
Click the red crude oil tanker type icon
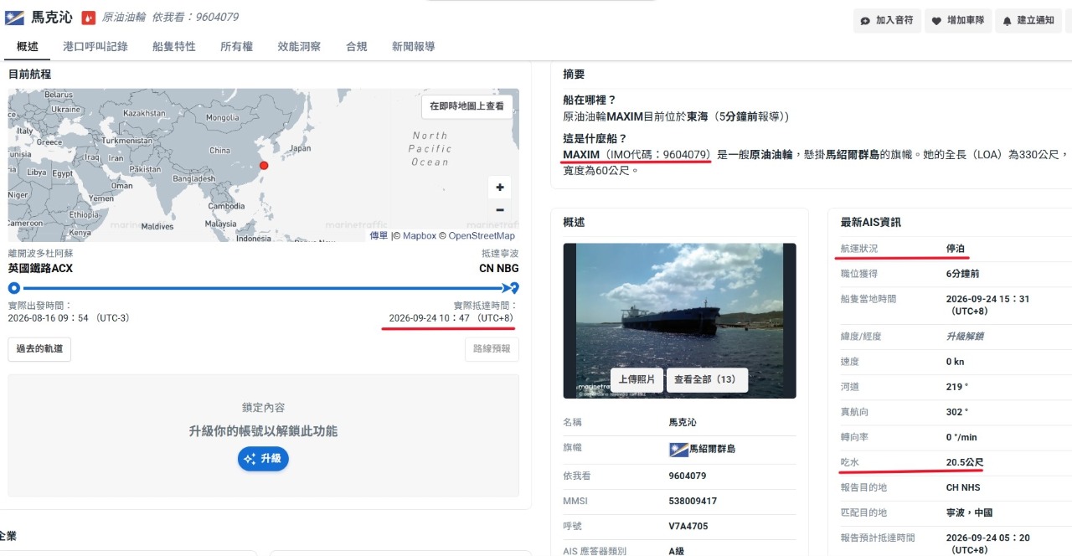click(x=88, y=18)
